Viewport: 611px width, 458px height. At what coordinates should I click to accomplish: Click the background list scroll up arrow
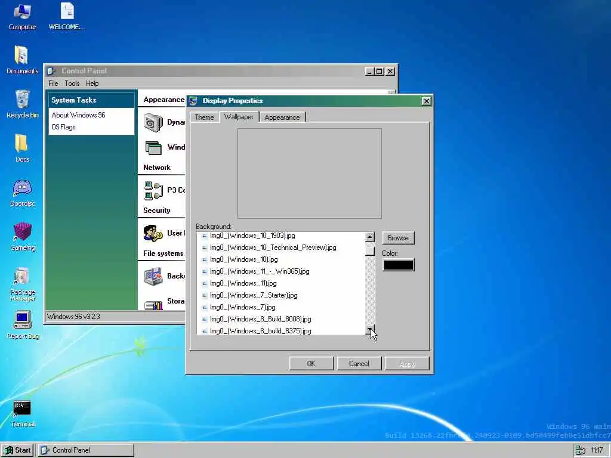click(370, 237)
